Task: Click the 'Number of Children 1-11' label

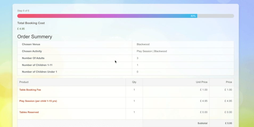Action: 37,65
